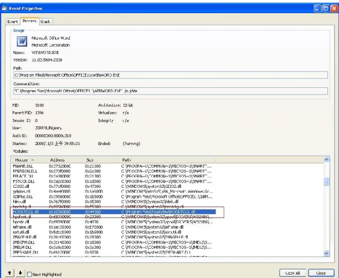Click the up arrow previous event button
Viewport: 339px width, 278px height.
click(9, 273)
